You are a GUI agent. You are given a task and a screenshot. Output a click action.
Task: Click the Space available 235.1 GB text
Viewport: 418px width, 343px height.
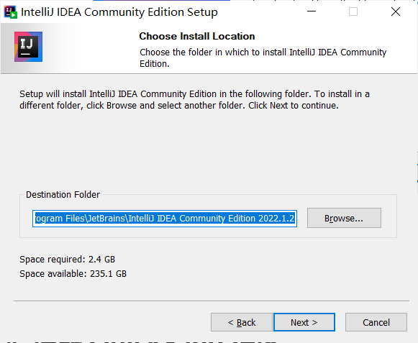[73, 274]
